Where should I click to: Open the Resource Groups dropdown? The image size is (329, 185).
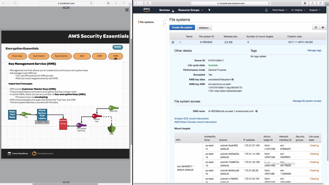point(190,10)
